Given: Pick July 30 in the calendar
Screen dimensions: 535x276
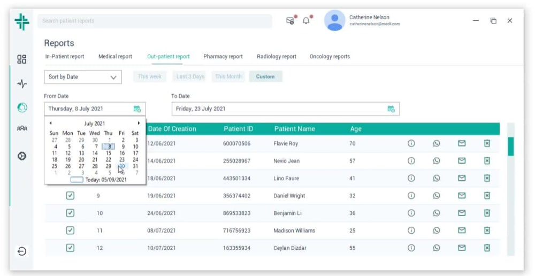Looking at the screenshot, I should [x=122, y=166].
